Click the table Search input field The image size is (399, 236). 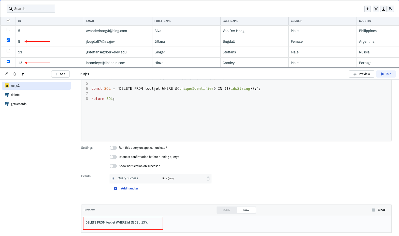pos(33,9)
